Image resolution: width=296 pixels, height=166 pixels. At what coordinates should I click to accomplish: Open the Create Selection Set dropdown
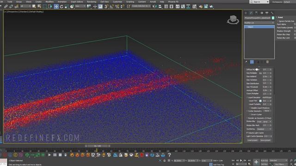pyautogui.click(x=141, y=6)
